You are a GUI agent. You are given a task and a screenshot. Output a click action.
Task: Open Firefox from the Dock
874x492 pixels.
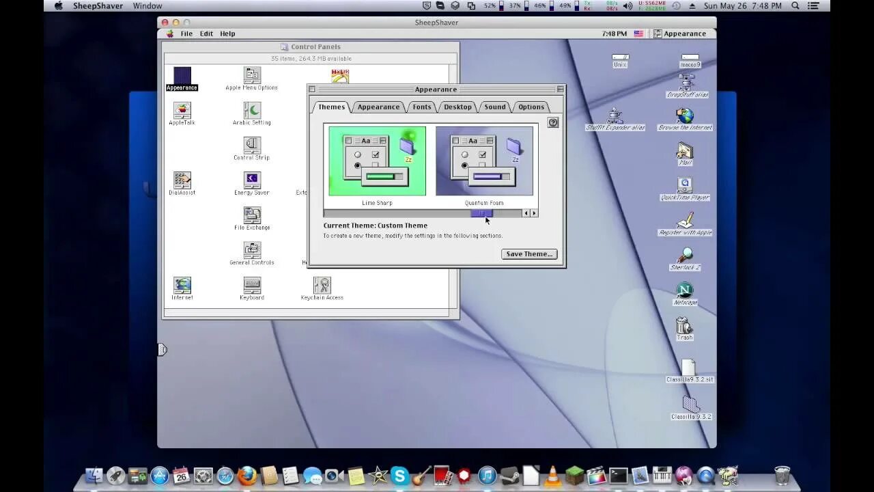tap(247, 476)
